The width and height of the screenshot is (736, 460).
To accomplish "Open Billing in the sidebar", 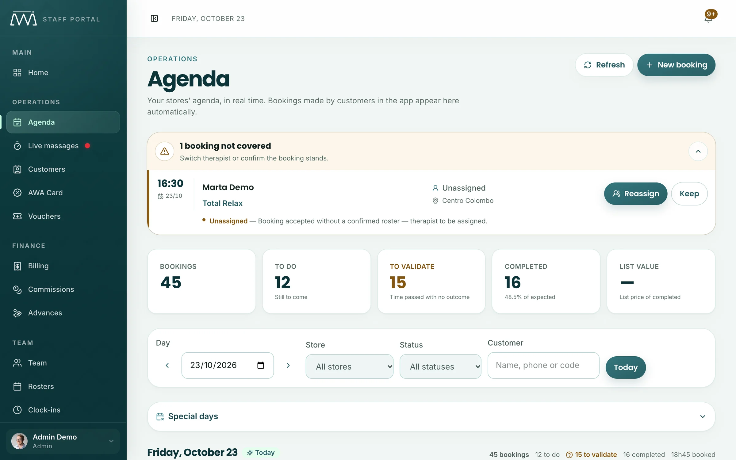I will click(63, 266).
